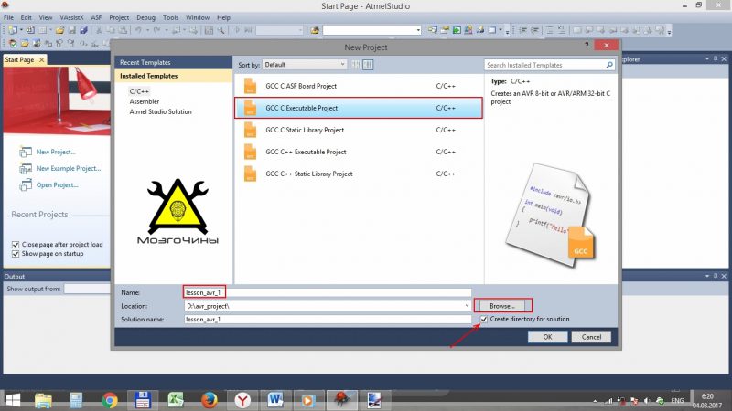Click the New Example Project icon on Start Page

[x=26, y=168]
